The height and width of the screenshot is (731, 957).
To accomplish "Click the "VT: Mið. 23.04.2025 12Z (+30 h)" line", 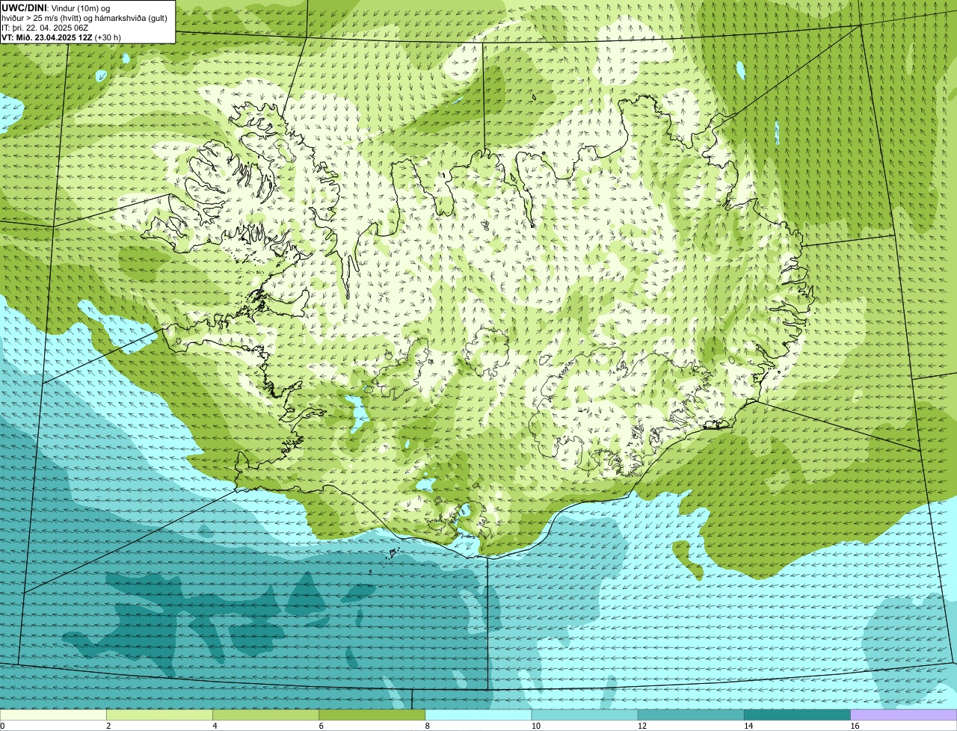I will click(x=61, y=37).
